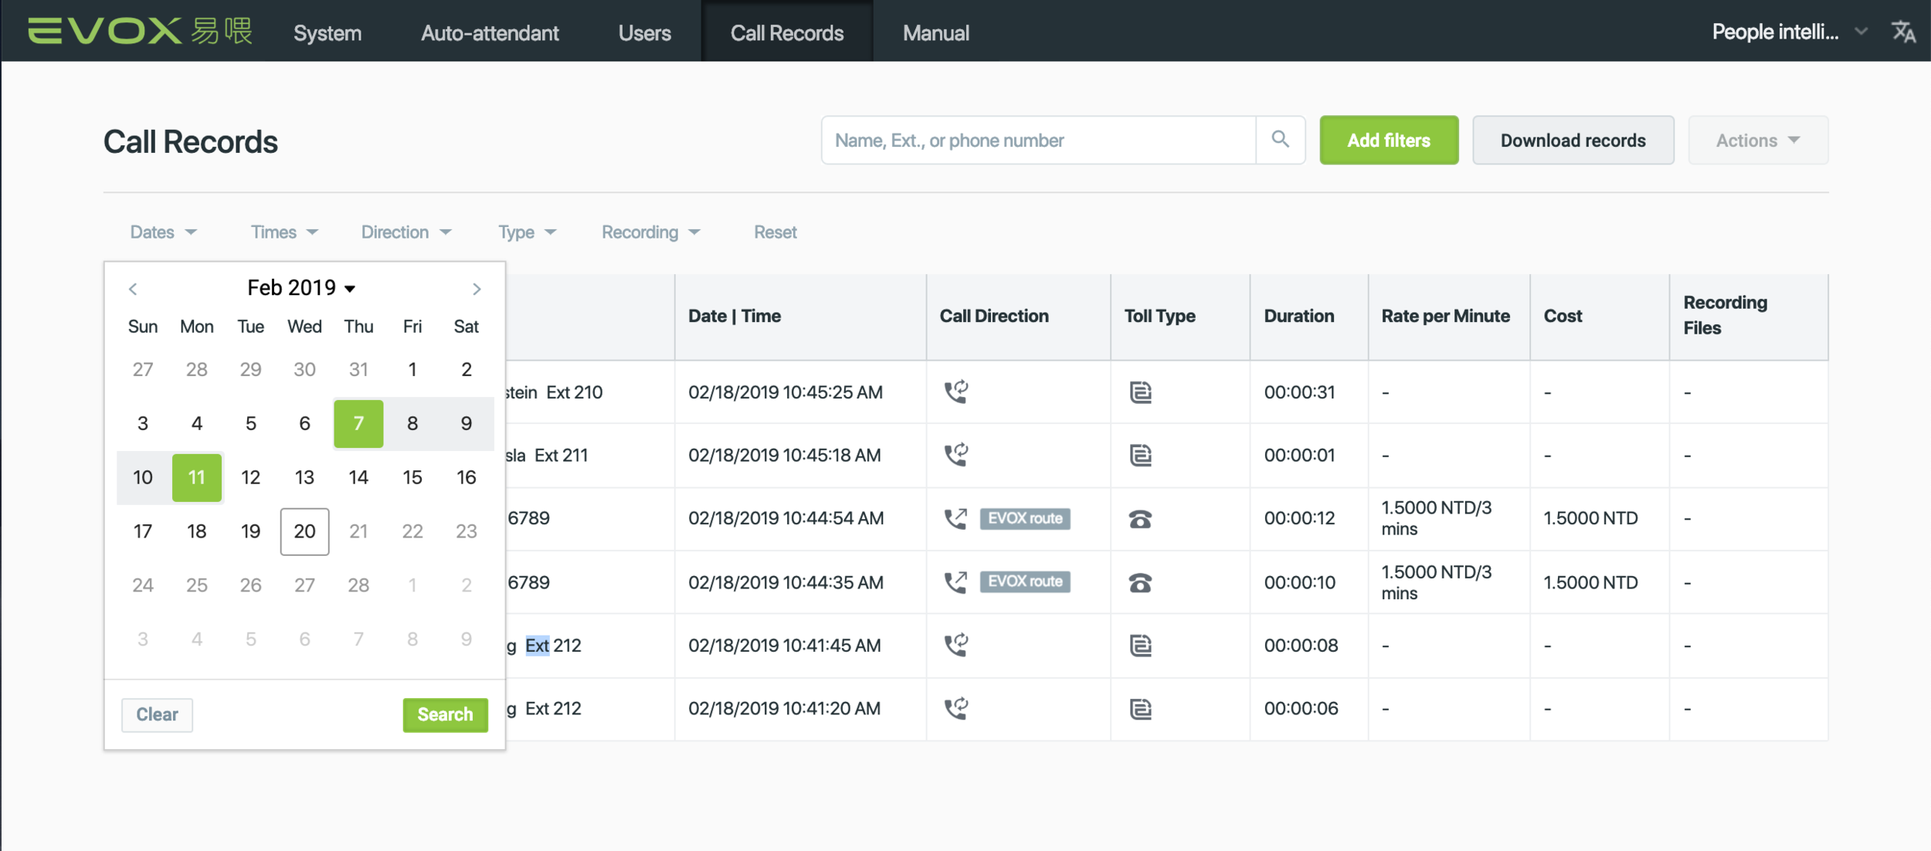Select February 7 in the calendar
1931x851 pixels.
tap(358, 423)
